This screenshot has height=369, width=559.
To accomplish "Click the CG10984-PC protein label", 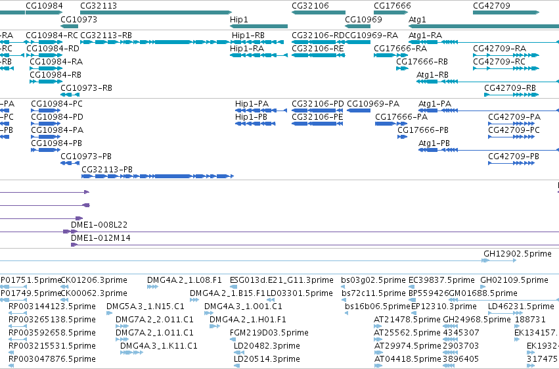I will pyautogui.click(x=56, y=104).
